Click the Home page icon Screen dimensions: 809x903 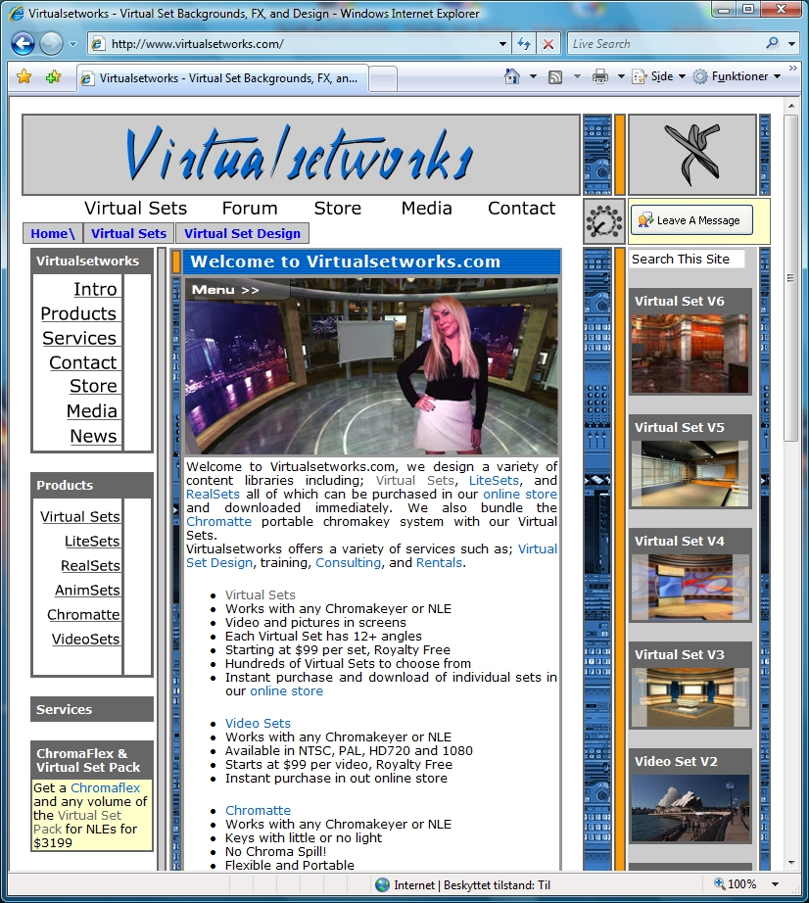pos(512,76)
